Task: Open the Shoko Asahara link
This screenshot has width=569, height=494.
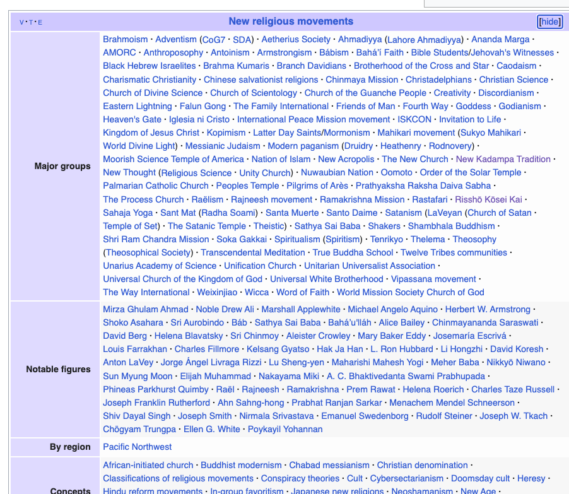Action: pyautogui.click(x=133, y=322)
